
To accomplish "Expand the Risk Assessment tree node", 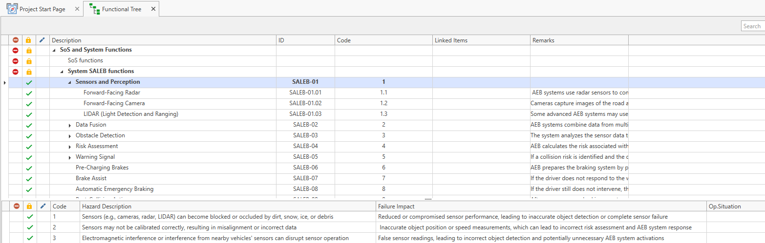I will pyautogui.click(x=70, y=147).
